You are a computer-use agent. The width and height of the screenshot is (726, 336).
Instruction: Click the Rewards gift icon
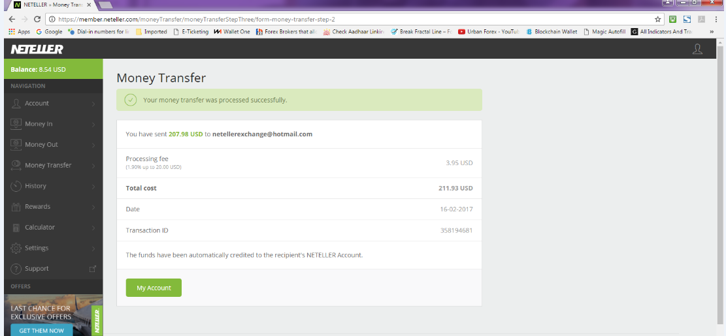click(16, 207)
